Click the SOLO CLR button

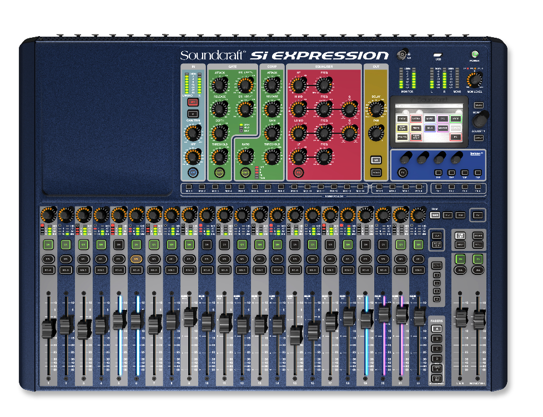[437, 244]
